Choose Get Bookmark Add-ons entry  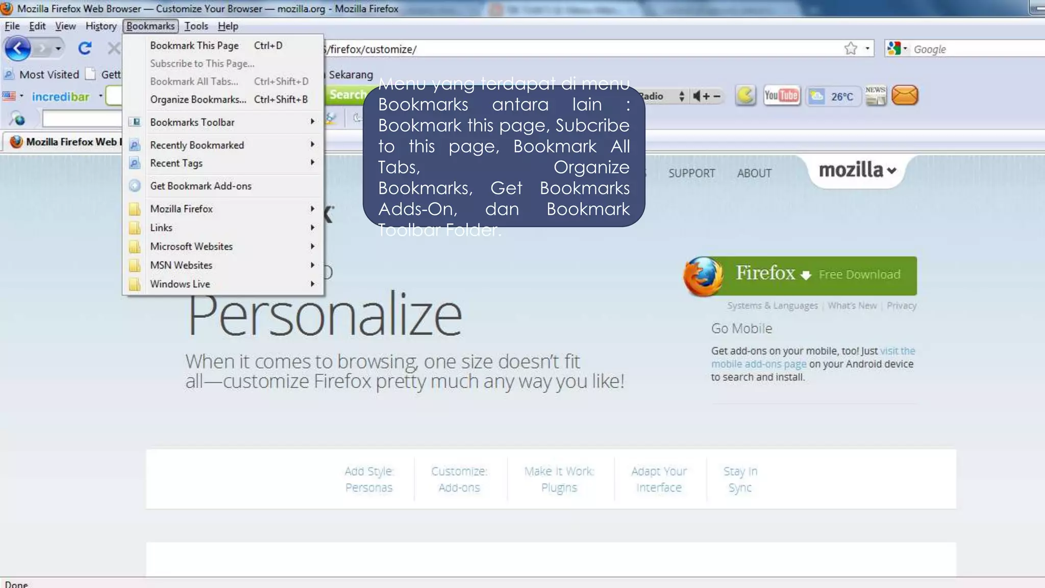click(223, 186)
